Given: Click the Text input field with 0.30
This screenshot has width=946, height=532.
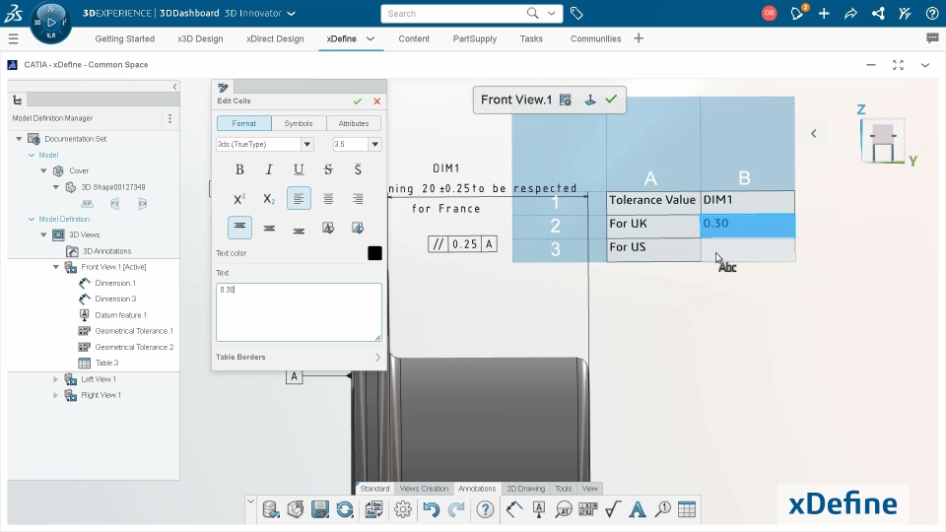Looking at the screenshot, I should click(x=299, y=312).
